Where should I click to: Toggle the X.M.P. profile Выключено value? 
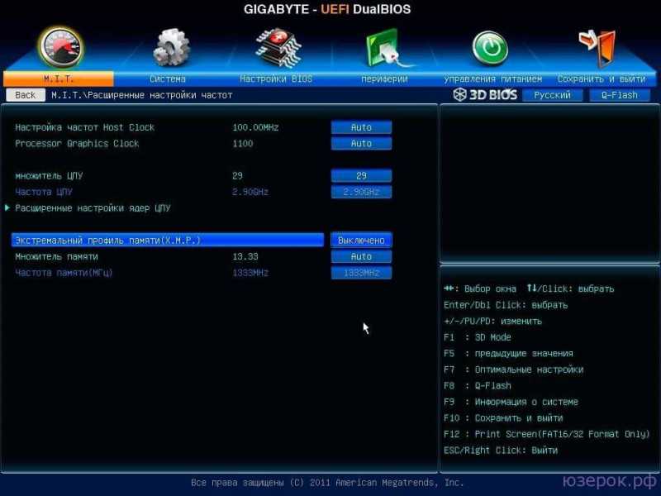361,241
